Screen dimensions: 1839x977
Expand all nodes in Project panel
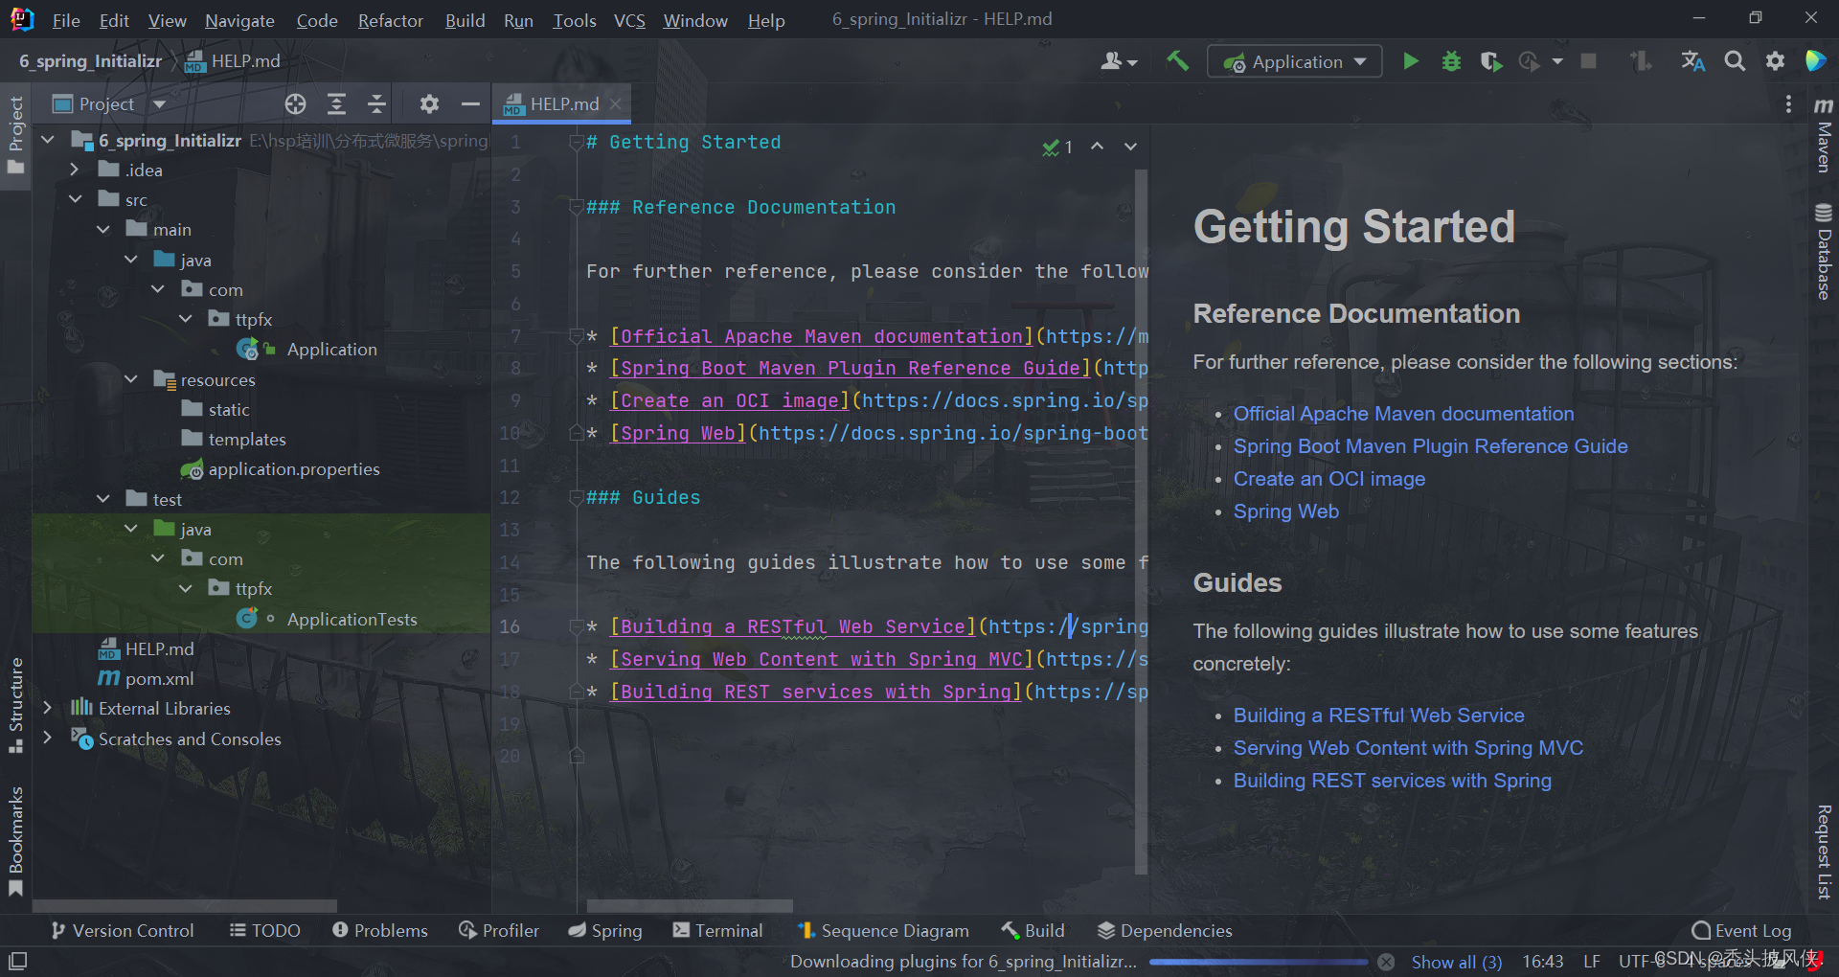tap(336, 103)
